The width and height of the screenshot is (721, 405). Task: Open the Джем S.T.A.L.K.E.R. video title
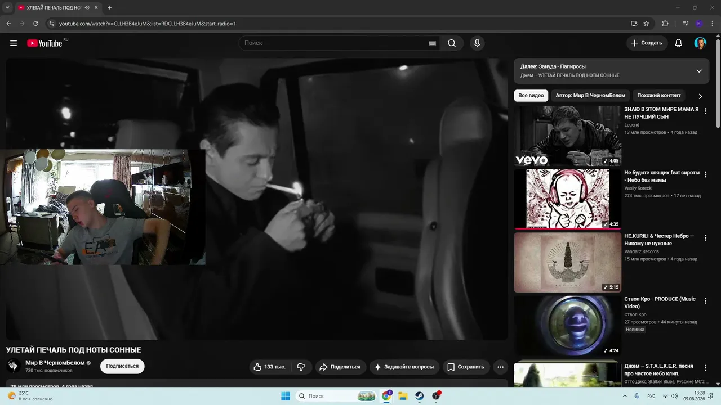coord(659,370)
